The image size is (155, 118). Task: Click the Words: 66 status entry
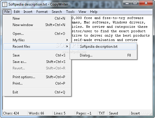click(x=36, y=113)
